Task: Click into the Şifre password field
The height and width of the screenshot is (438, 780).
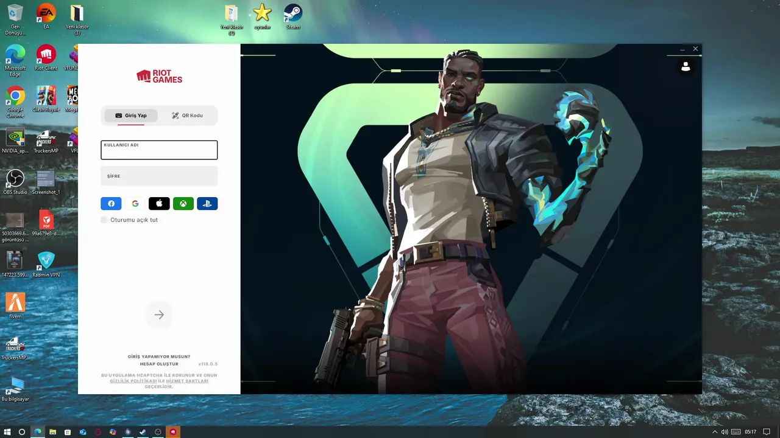Action: coord(159,176)
